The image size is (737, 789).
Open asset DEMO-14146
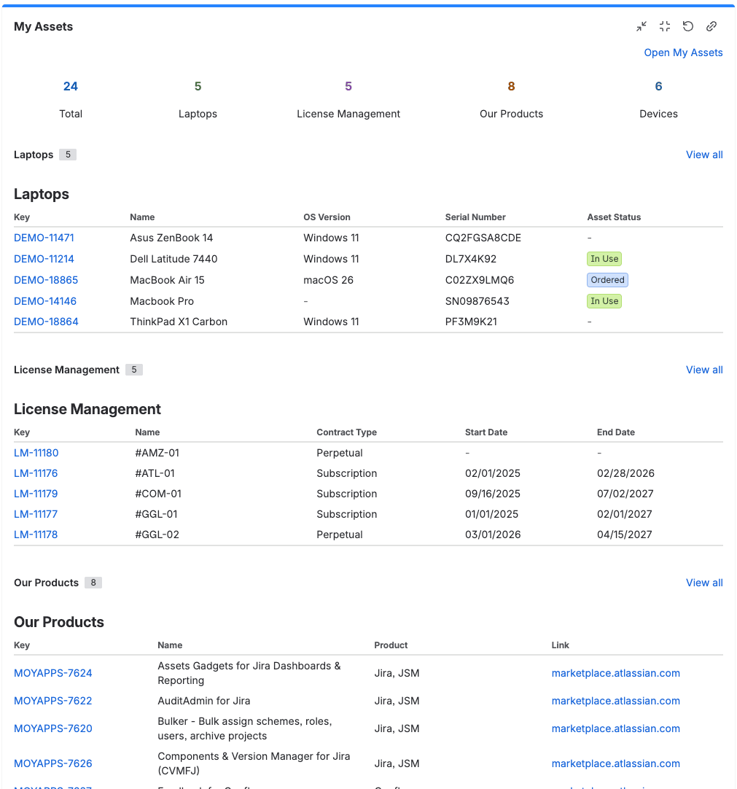coord(45,301)
